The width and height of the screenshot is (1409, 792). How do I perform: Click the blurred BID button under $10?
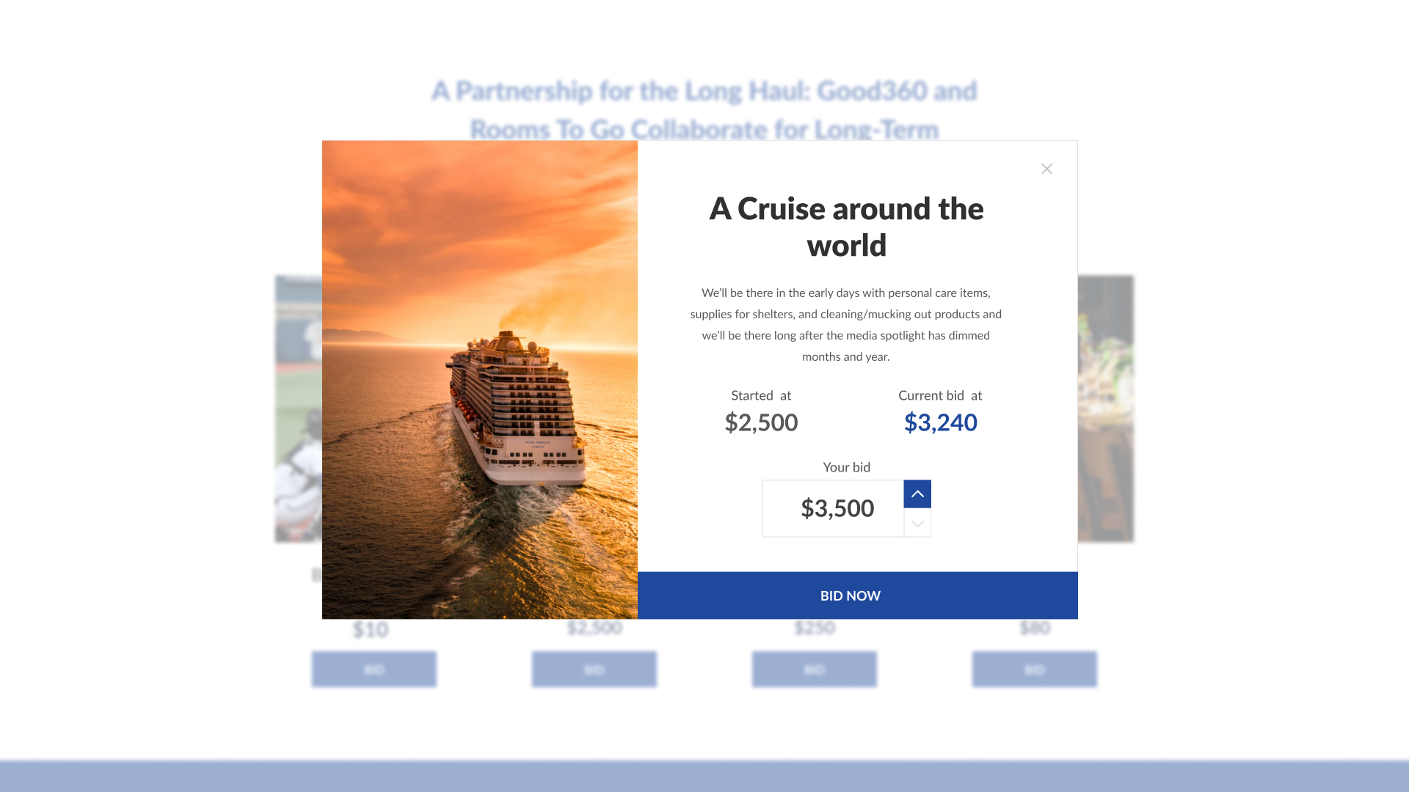[x=374, y=670]
